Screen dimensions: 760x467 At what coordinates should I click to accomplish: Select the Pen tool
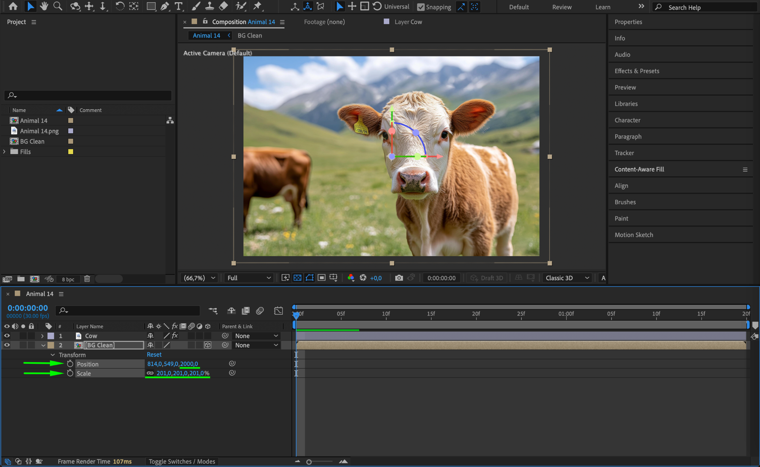(x=165, y=6)
